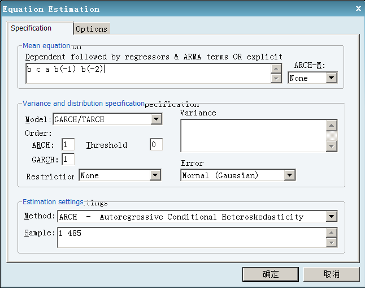Switch to the Options tab

coord(91,29)
